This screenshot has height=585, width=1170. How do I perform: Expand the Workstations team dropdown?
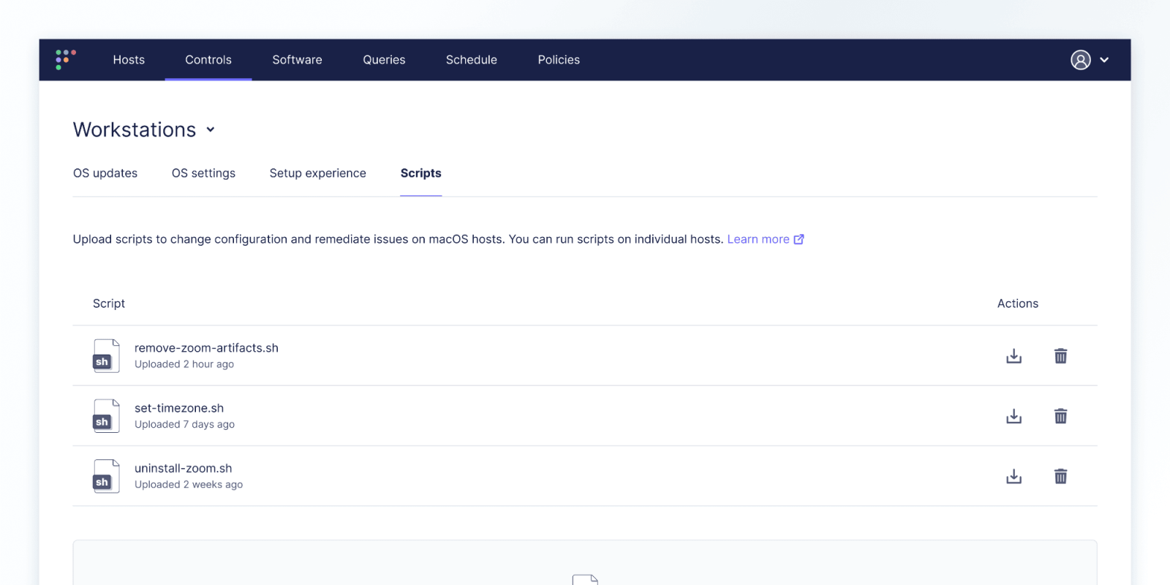point(211,129)
